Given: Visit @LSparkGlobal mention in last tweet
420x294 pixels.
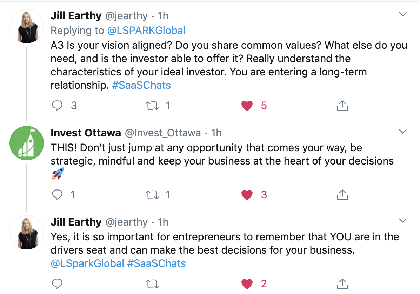Looking at the screenshot, I should coord(87,264).
